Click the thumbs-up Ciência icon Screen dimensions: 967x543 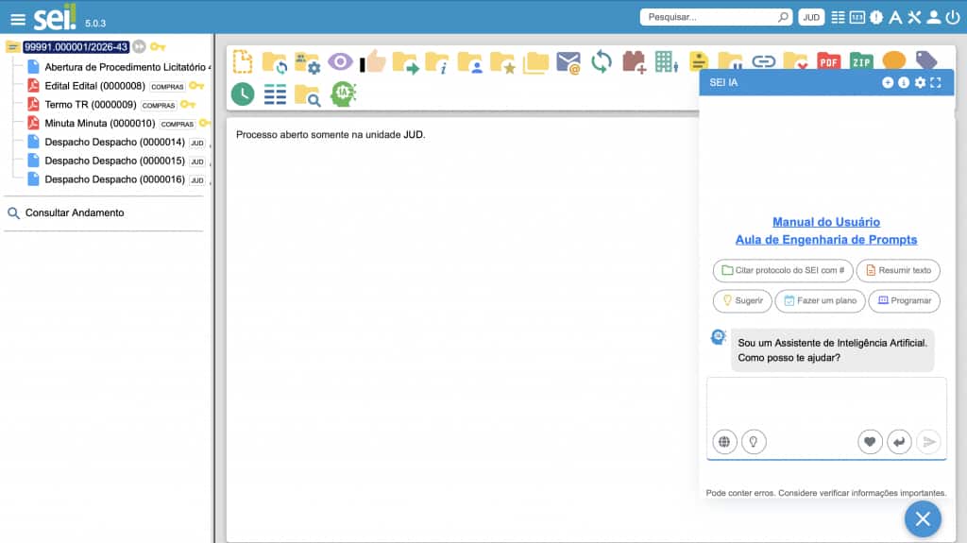(372, 61)
